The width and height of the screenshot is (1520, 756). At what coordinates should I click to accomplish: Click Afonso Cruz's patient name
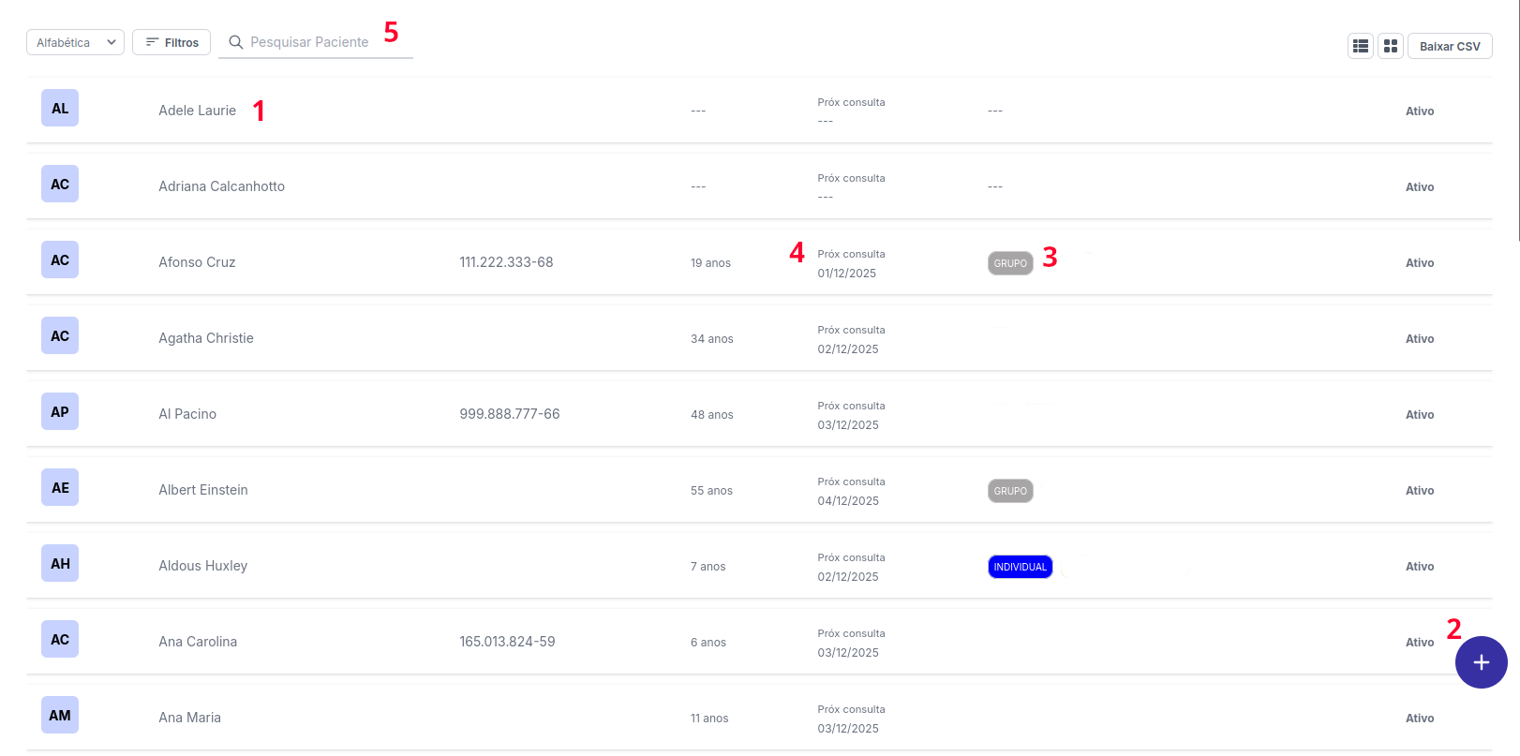coord(197,262)
